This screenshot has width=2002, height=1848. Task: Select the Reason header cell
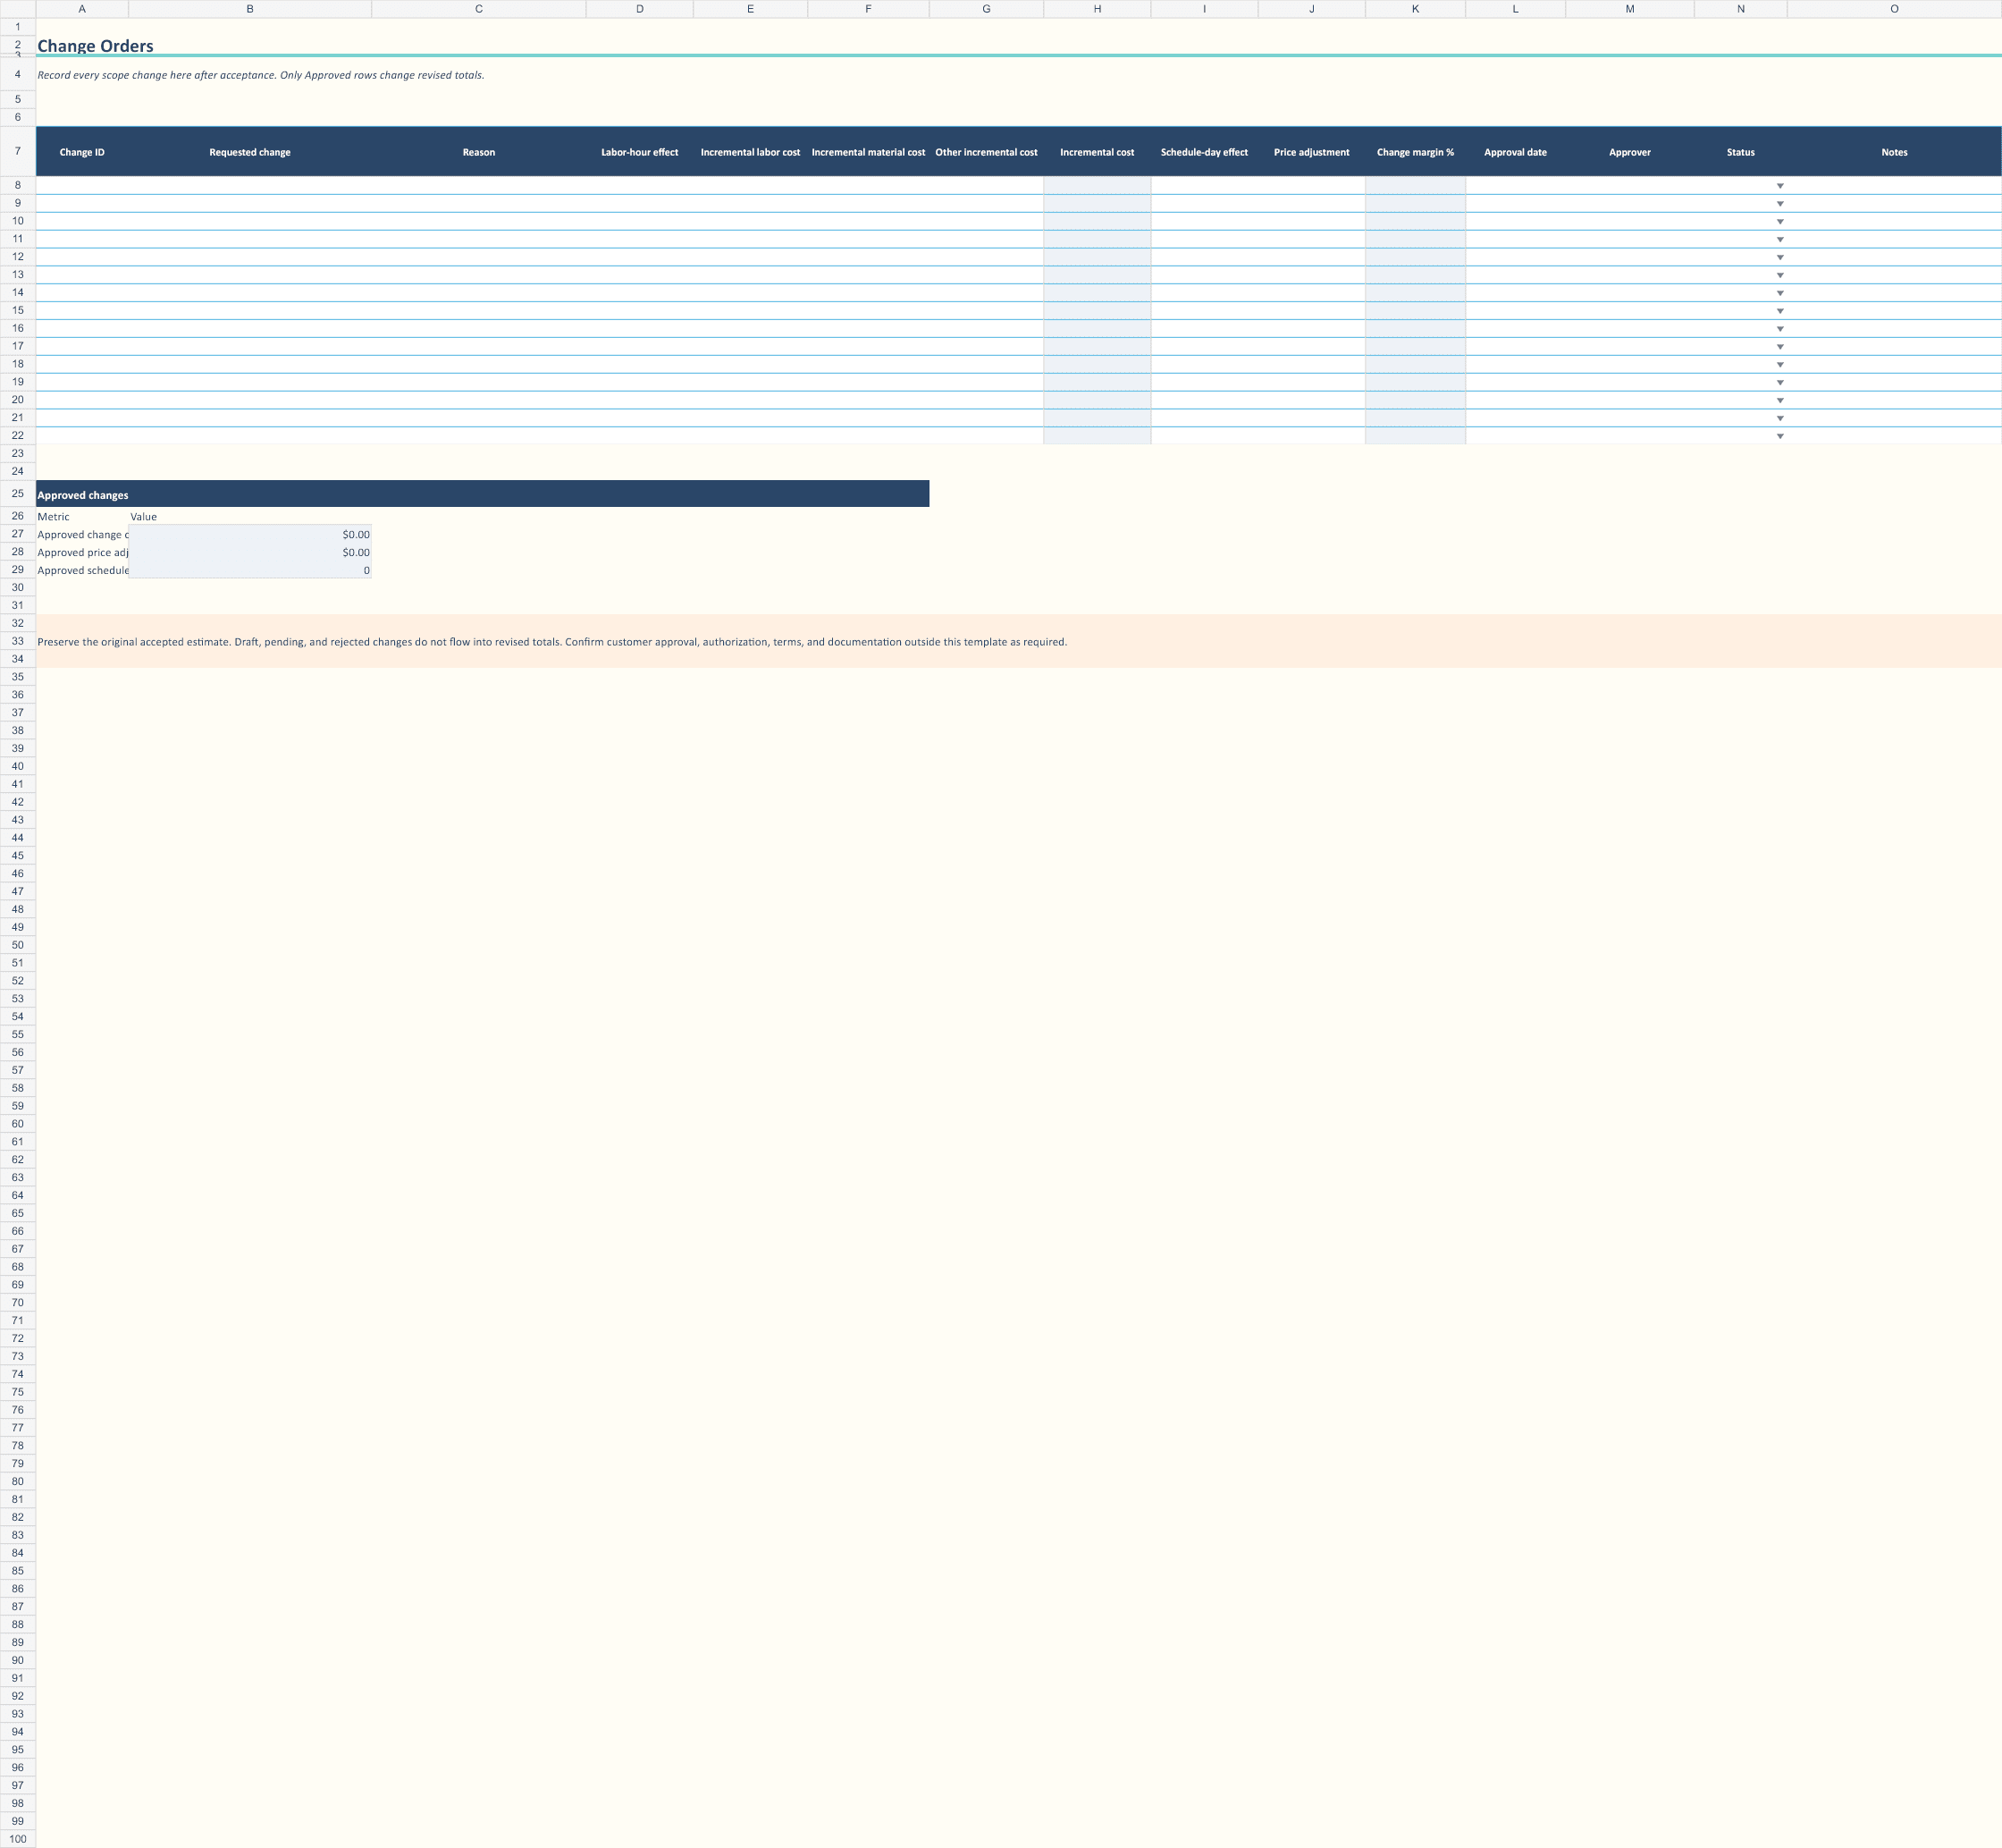(x=479, y=152)
